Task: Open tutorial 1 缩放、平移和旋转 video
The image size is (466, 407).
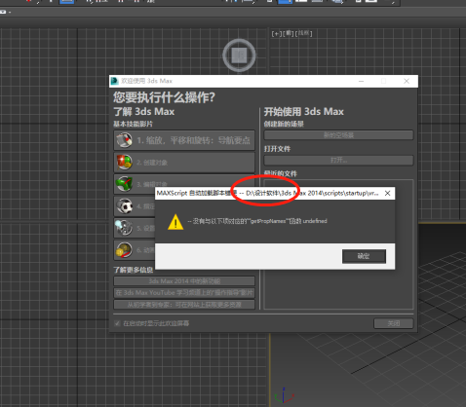Action: coord(184,140)
